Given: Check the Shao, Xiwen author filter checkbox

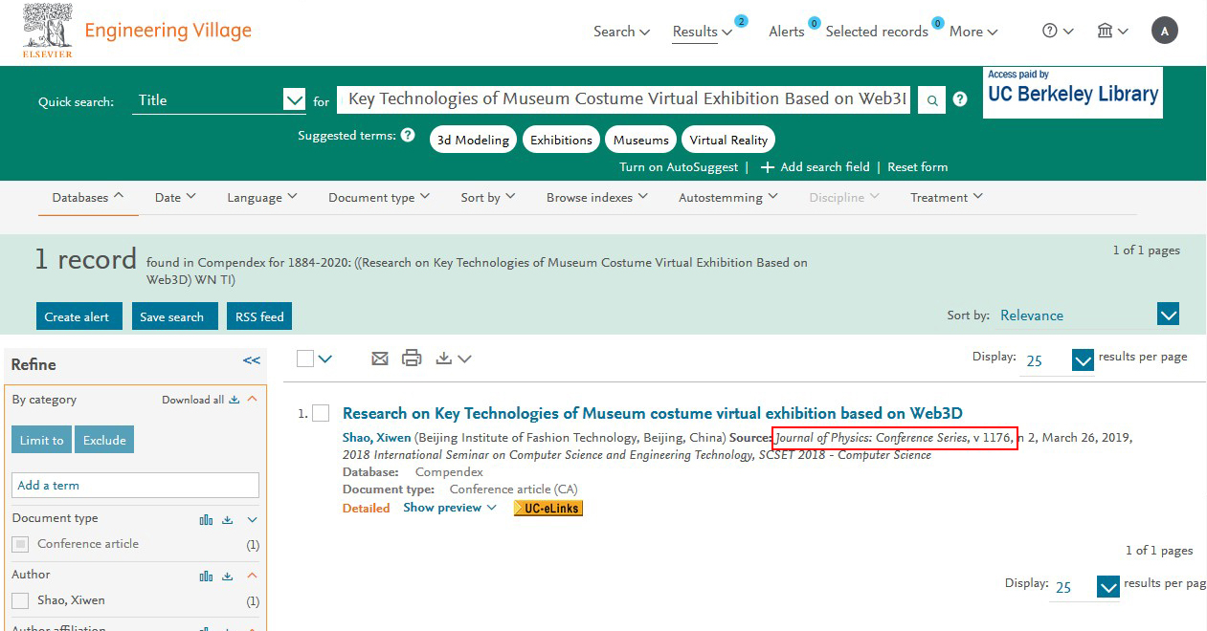Looking at the screenshot, I should point(20,600).
